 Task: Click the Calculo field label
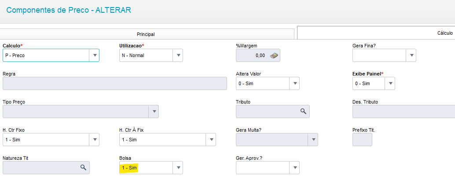coord(12,46)
